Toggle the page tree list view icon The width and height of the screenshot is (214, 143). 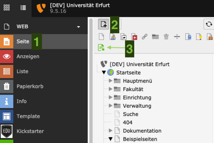(x=23, y=8)
